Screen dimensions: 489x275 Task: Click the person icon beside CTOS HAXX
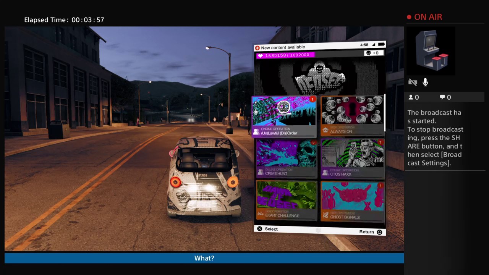(325, 173)
